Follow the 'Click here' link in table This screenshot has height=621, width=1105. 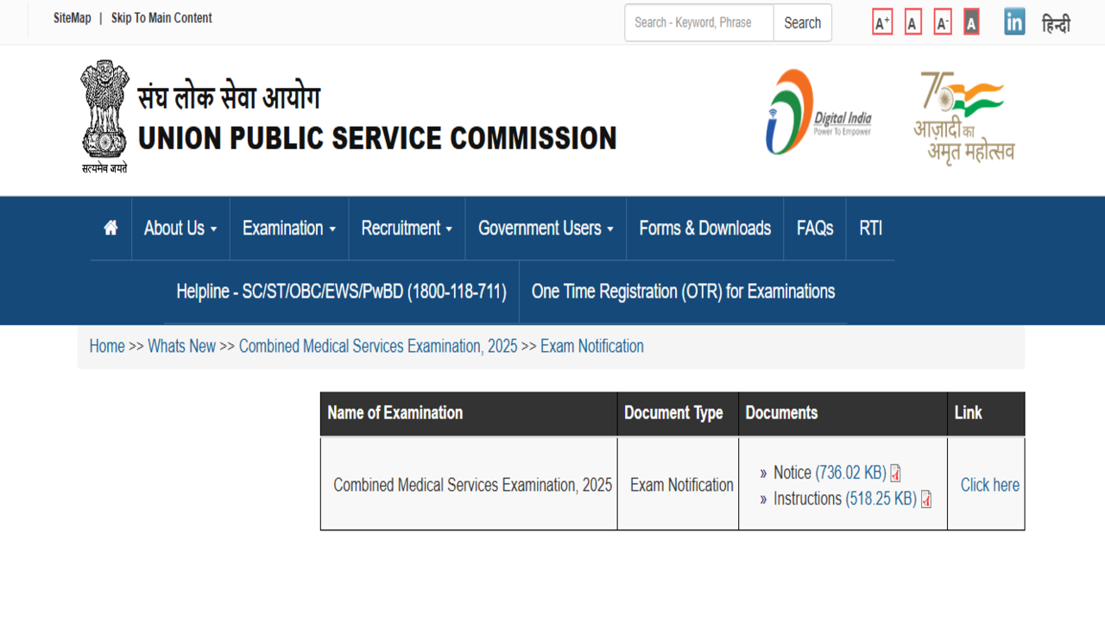989,485
